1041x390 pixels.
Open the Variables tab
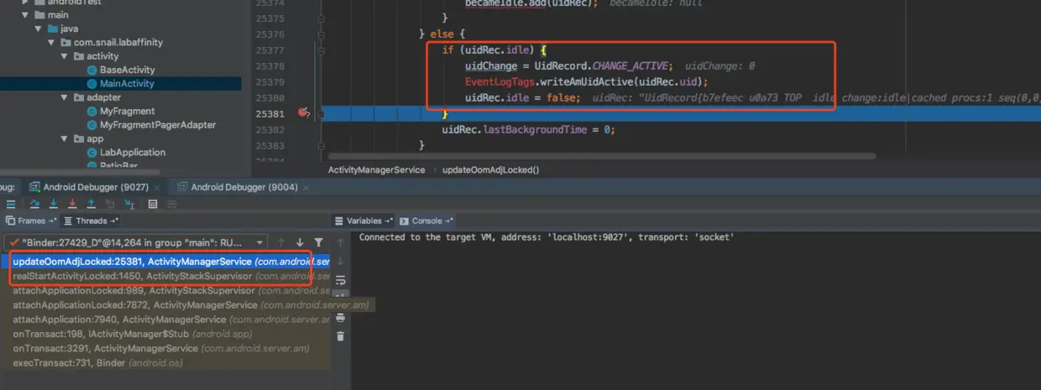point(364,221)
